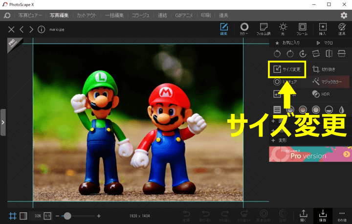Screen dimensions: 352x224
Task: Click the zoom slider handle
Action: click(67, 216)
